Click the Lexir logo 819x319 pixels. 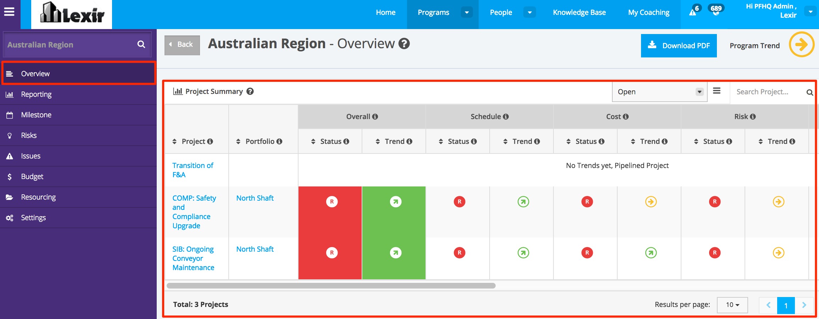72,14
